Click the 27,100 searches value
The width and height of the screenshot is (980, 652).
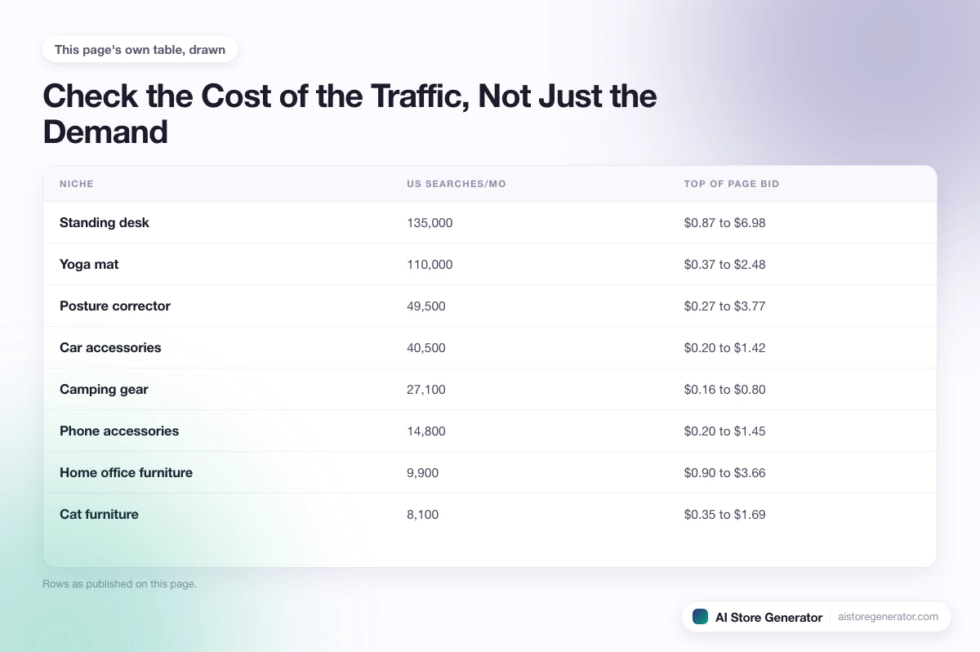pyautogui.click(x=426, y=389)
